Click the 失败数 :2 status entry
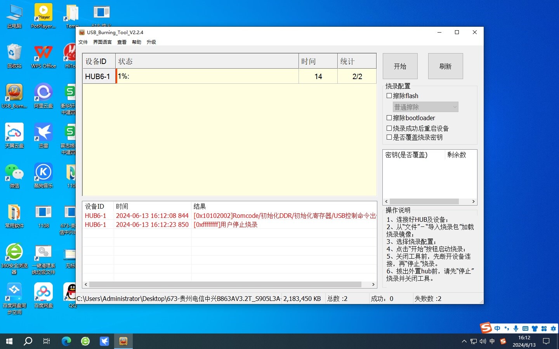Screen dimensions: 559x349 [428, 299]
